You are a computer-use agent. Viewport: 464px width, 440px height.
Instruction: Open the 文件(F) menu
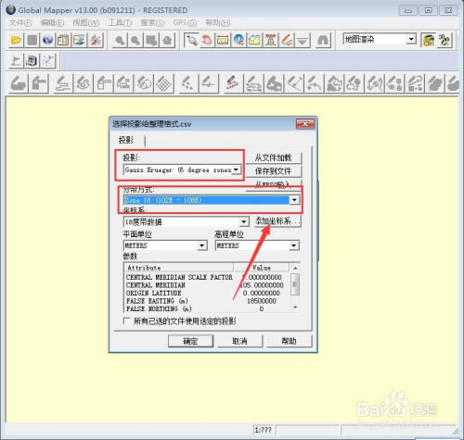coord(20,23)
